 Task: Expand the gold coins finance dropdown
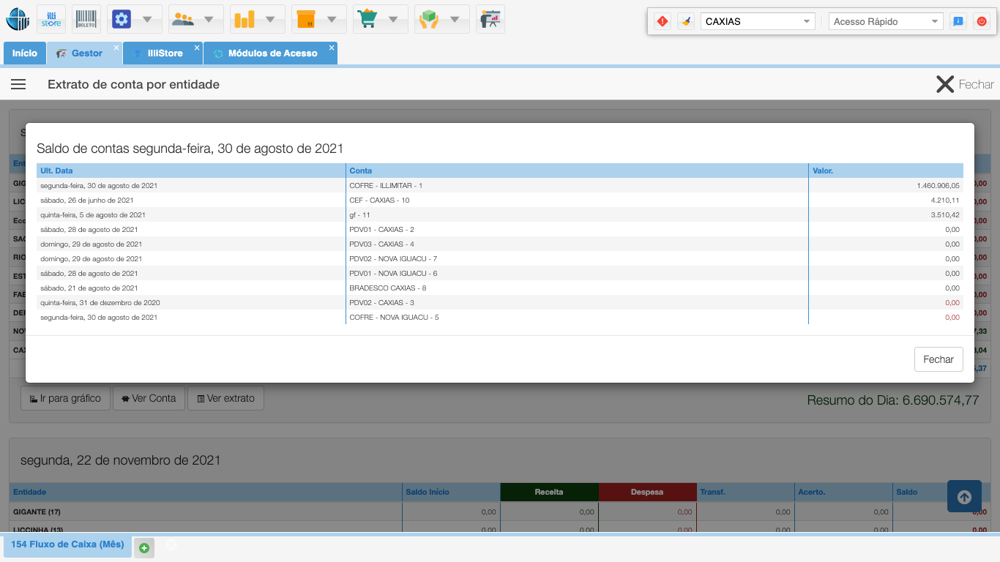pyautogui.click(x=270, y=19)
